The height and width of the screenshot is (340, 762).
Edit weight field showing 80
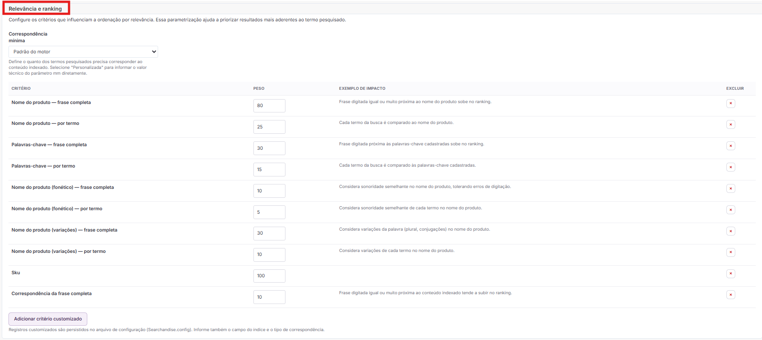269,106
